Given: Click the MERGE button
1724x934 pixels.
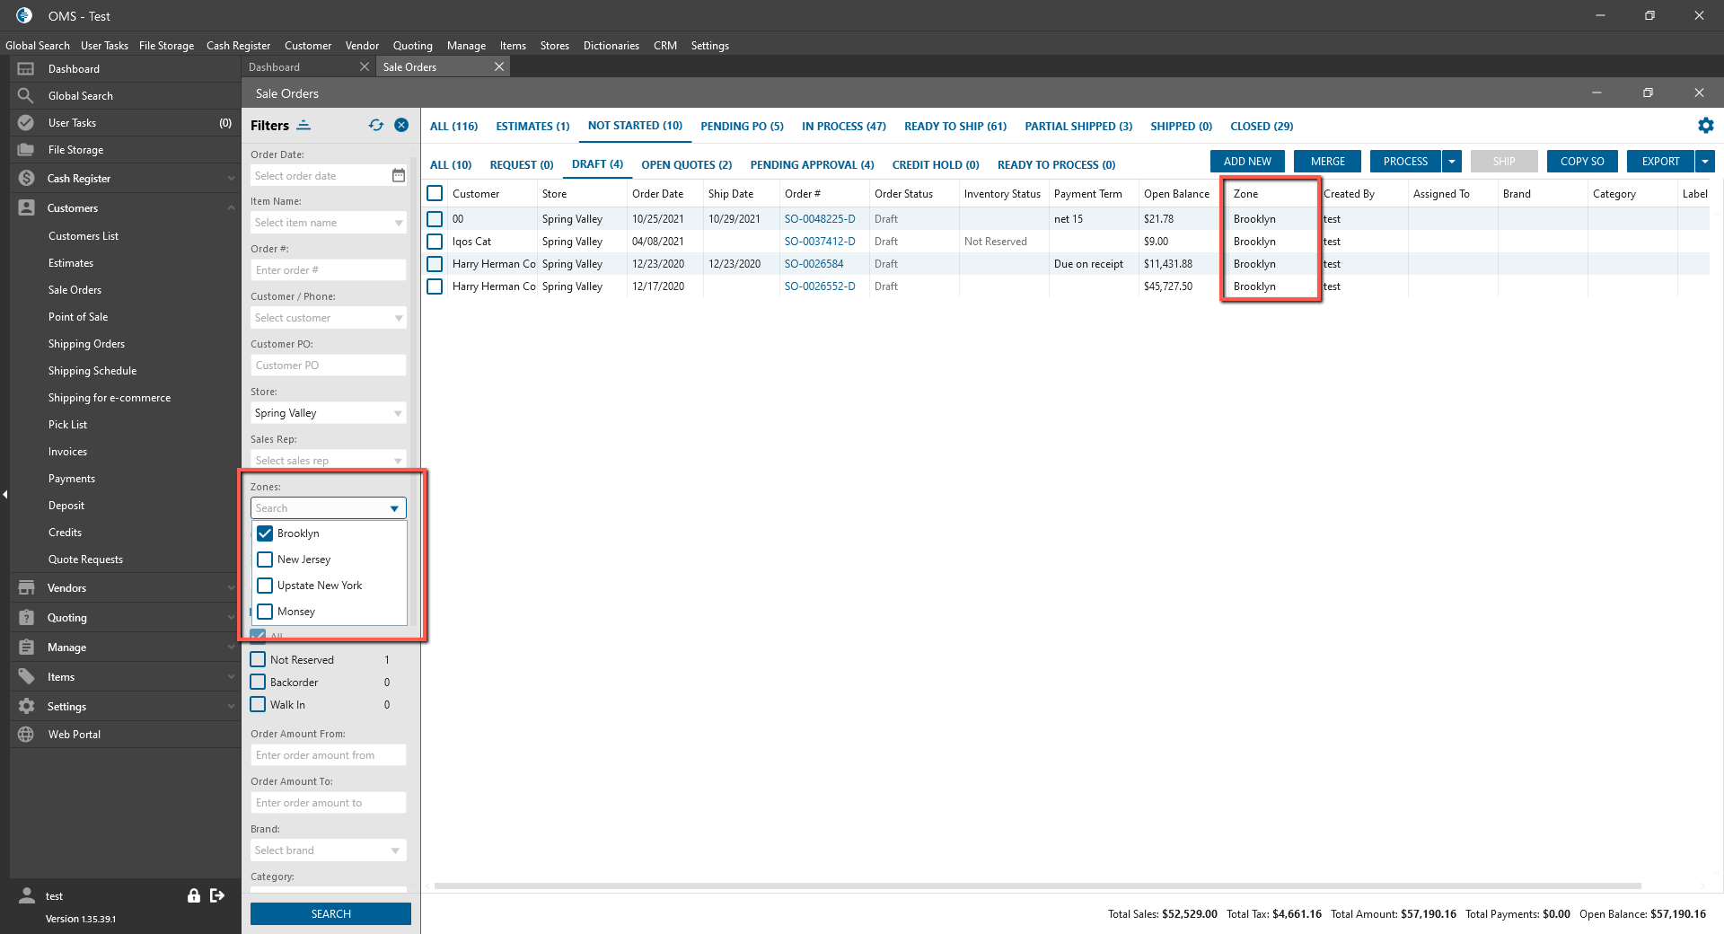Looking at the screenshot, I should click(x=1328, y=162).
